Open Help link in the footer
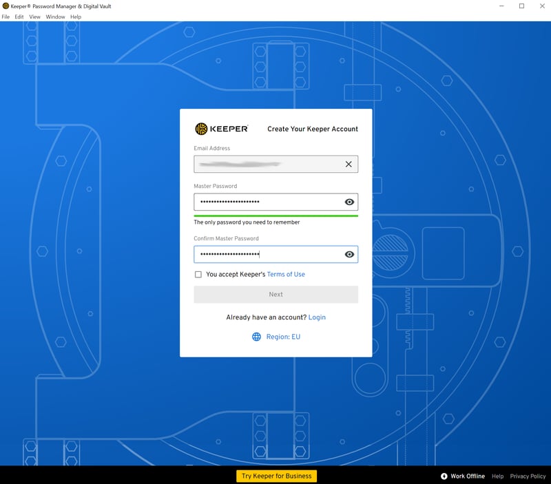 (x=497, y=476)
